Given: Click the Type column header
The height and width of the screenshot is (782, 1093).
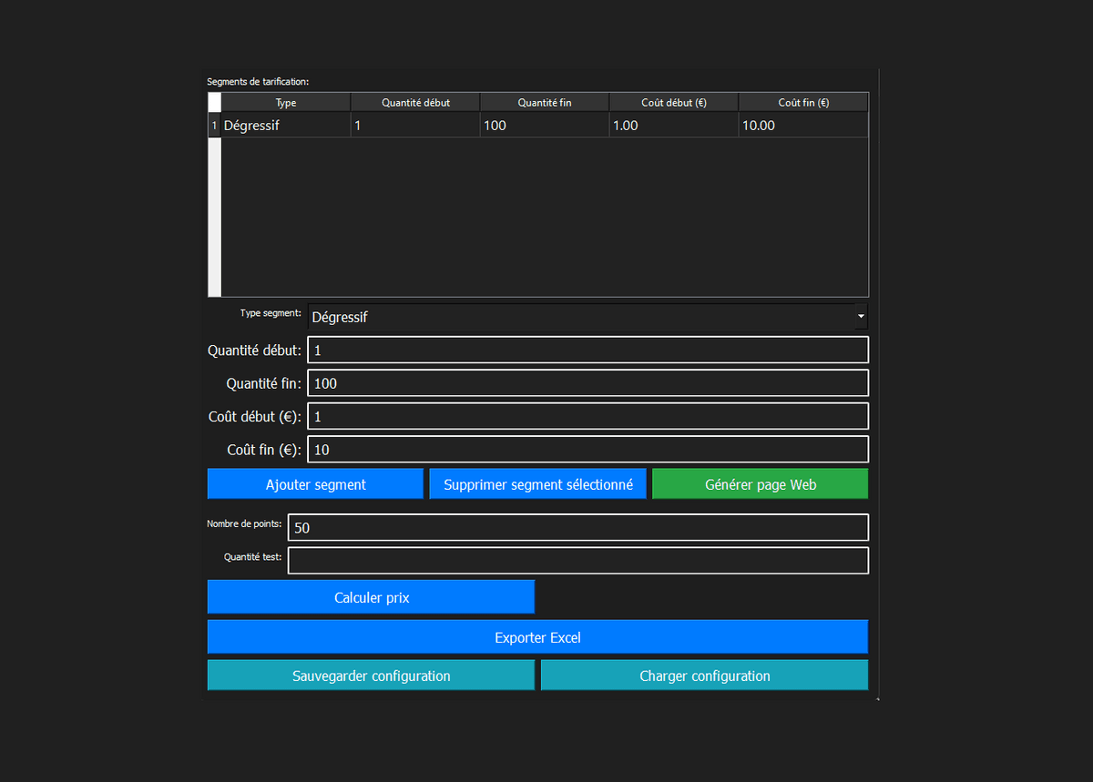Looking at the screenshot, I should click(286, 103).
